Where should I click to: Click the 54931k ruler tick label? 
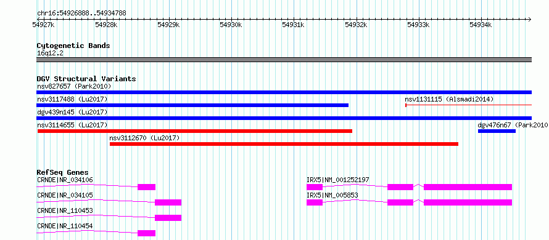click(x=294, y=25)
